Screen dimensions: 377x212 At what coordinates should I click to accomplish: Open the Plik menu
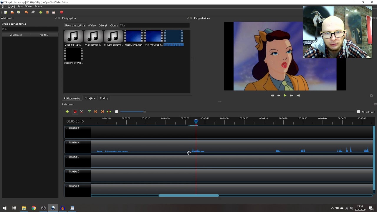[4, 6]
